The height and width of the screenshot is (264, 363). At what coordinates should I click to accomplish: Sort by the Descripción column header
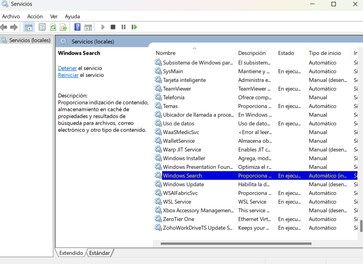[x=255, y=53]
